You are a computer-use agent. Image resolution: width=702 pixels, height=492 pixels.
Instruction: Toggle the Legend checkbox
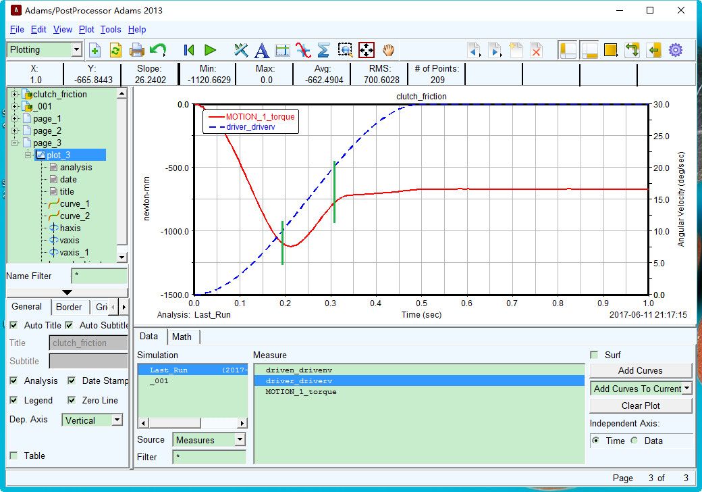pyautogui.click(x=14, y=400)
